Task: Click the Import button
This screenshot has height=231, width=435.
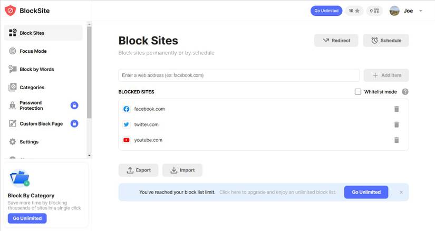Action: point(182,170)
